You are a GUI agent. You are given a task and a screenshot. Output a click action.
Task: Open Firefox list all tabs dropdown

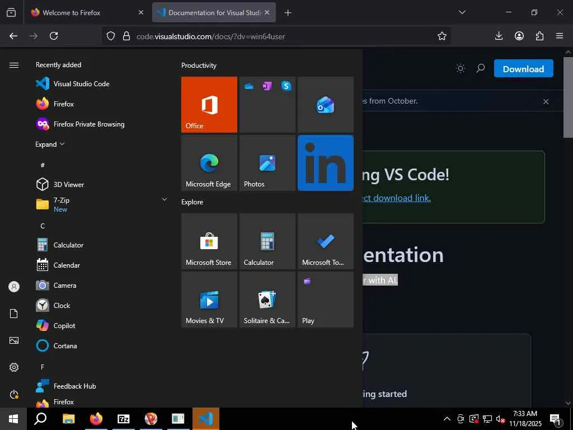pyautogui.click(x=462, y=12)
